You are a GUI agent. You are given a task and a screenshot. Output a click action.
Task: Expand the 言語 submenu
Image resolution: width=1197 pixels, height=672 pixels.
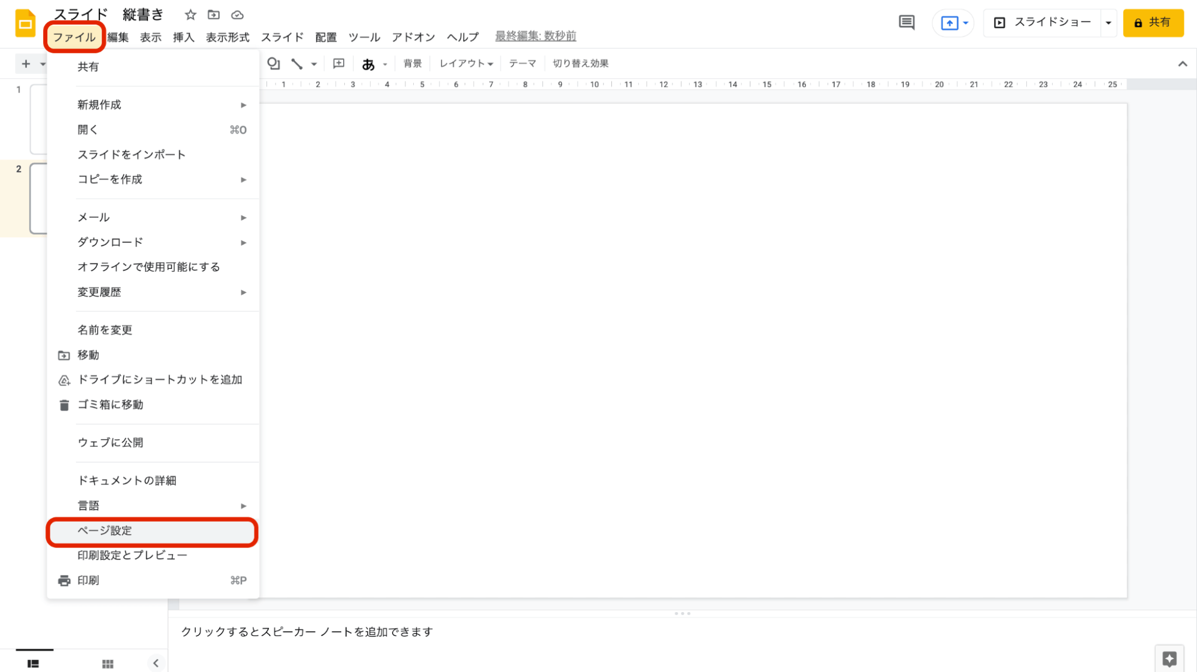pos(153,505)
